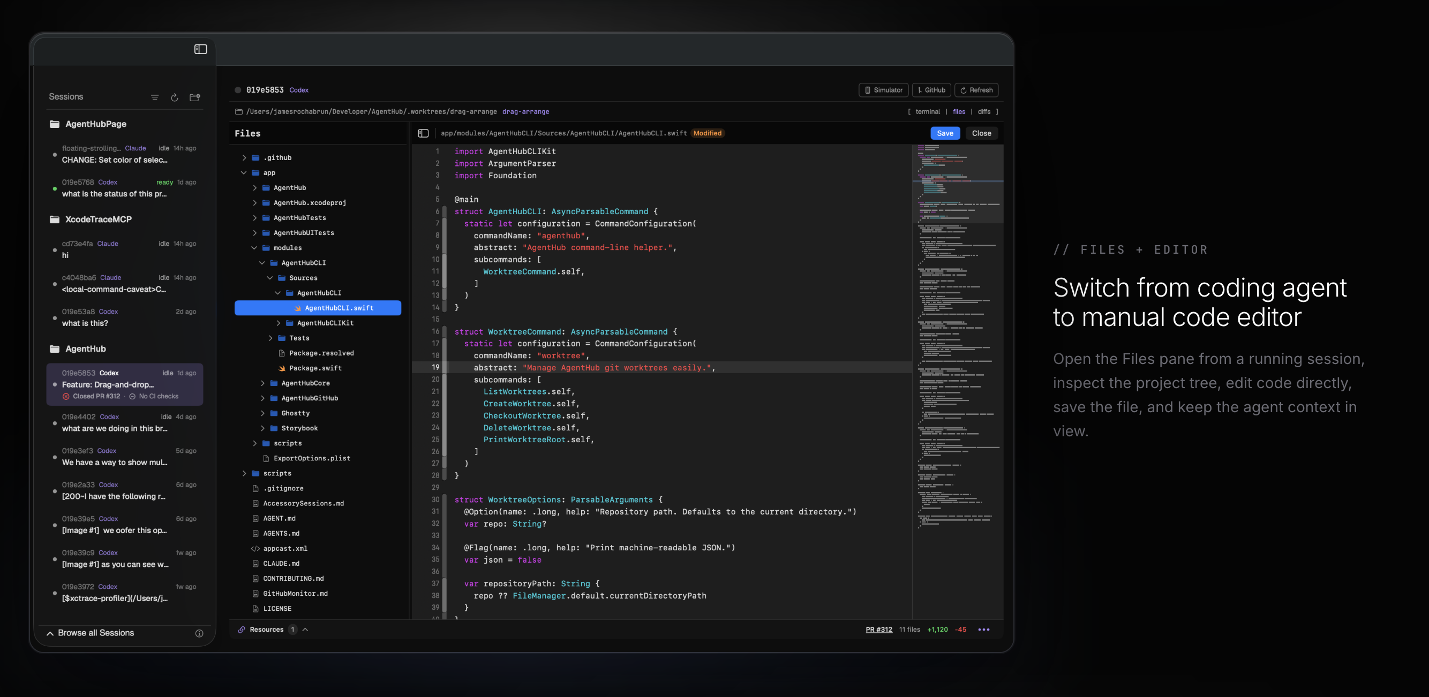Open ExportOptions.plist file
The height and width of the screenshot is (697, 1429).
click(318, 458)
